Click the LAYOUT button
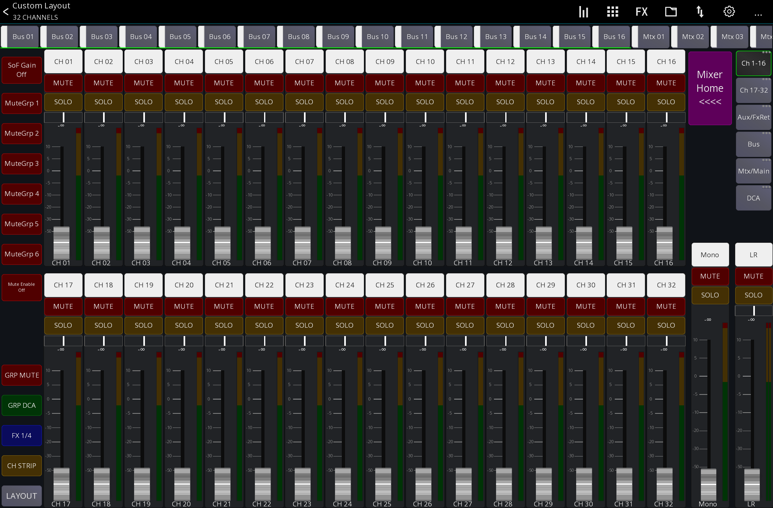Screen dimensions: 773x508 point(22,496)
